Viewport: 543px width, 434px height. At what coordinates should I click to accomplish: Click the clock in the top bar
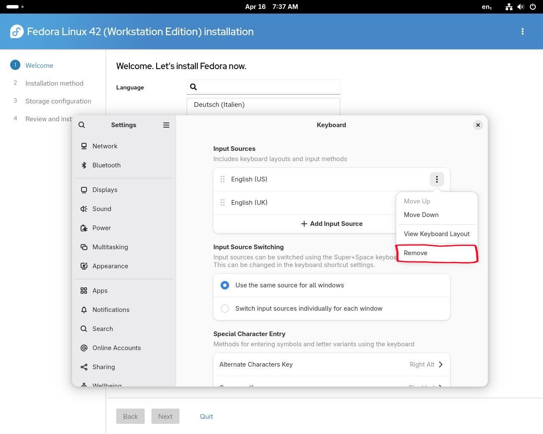(x=271, y=7)
